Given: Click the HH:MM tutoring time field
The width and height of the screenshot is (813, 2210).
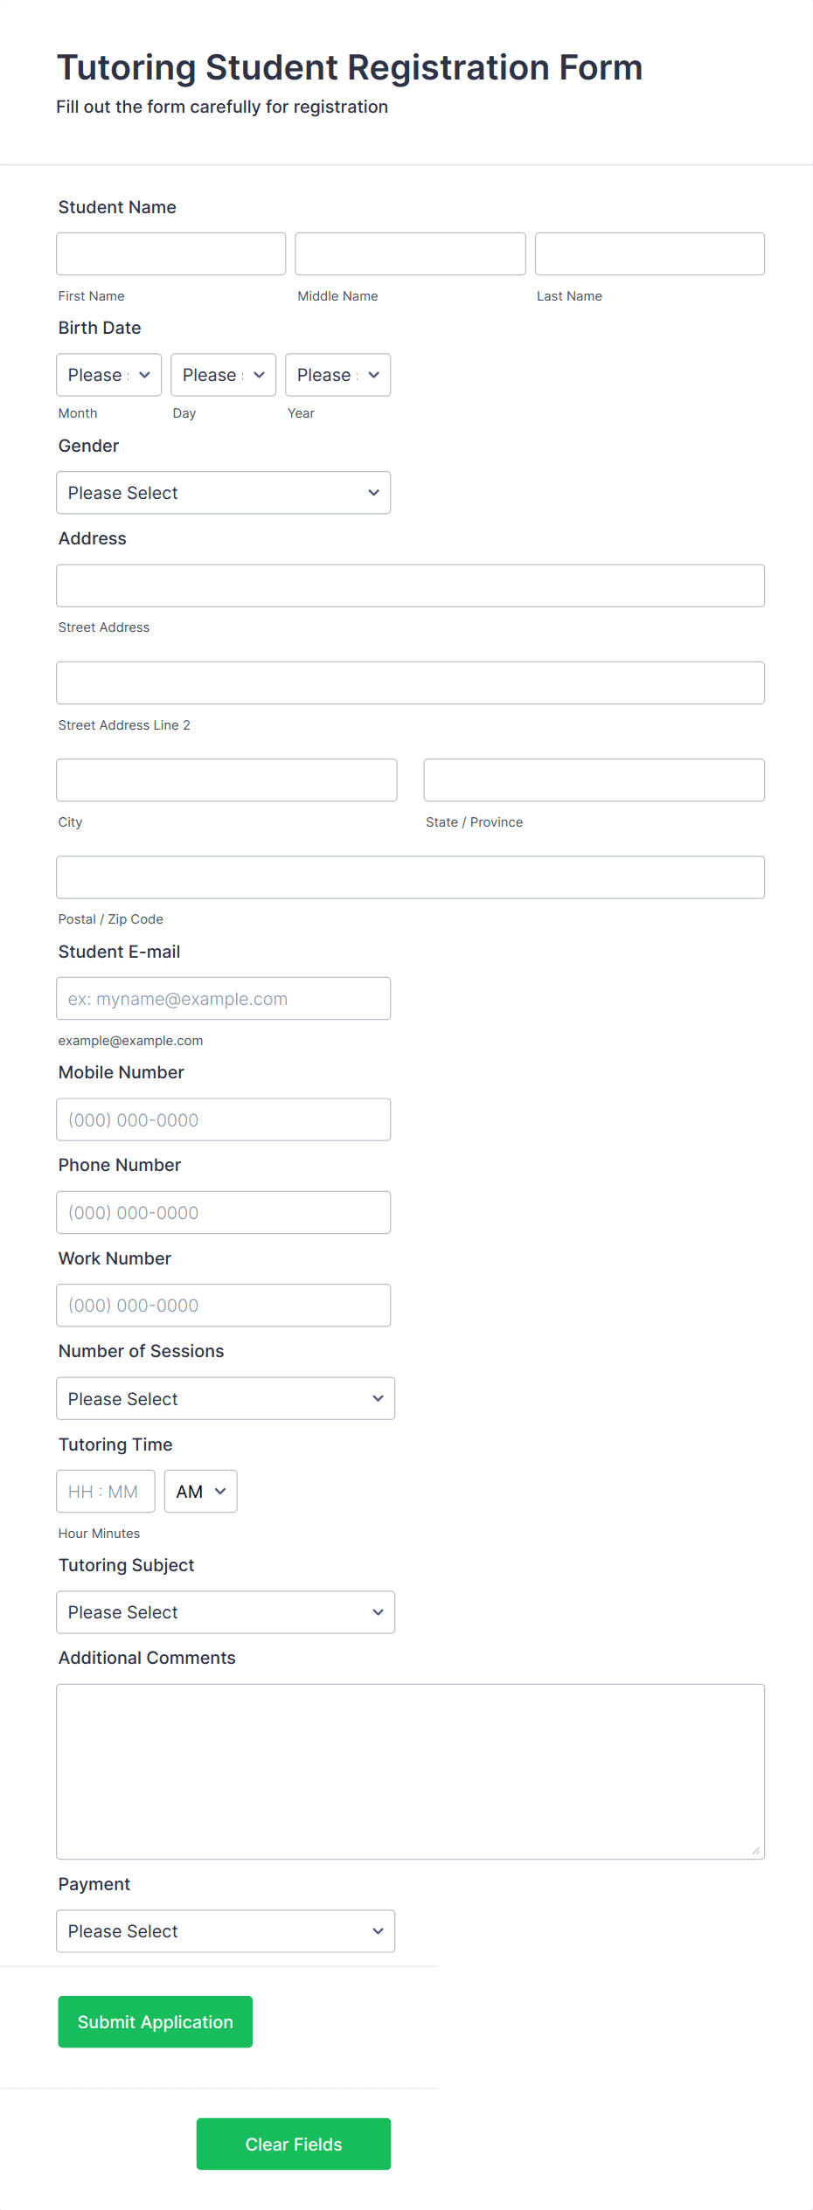Looking at the screenshot, I should coord(105,1491).
